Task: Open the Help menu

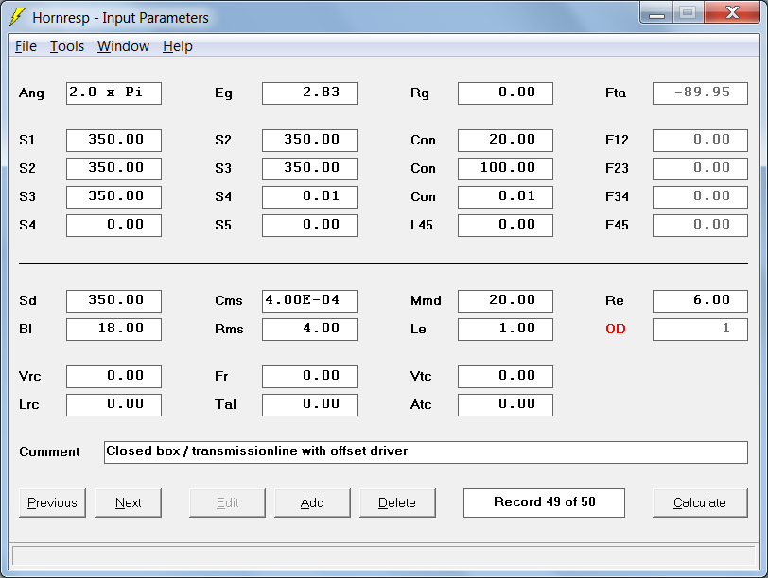Action: point(177,46)
